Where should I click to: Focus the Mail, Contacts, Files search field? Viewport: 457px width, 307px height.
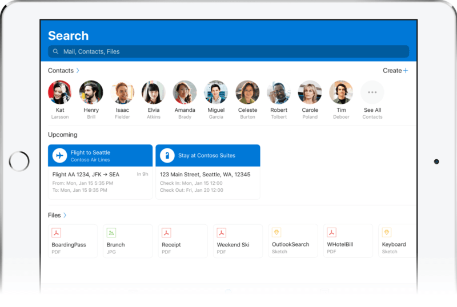tap(228, 51)
